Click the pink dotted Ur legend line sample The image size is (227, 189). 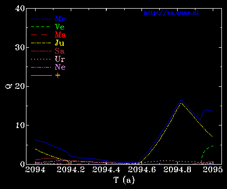41,59
